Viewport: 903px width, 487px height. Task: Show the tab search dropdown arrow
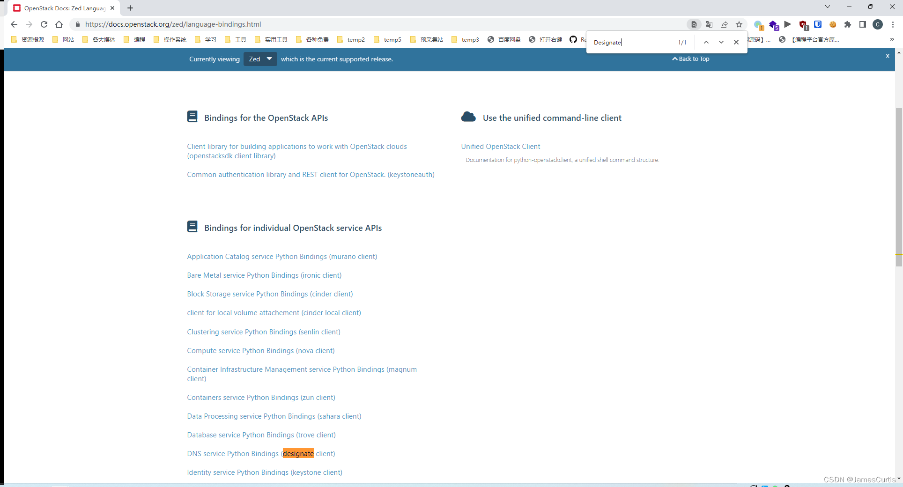coord(828,7)
